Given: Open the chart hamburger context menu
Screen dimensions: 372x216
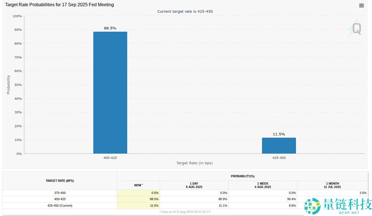Looking at the screenshot, I should 361,6.
